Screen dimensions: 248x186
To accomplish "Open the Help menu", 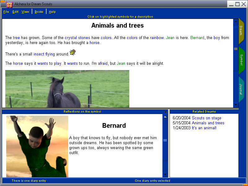I will click(52, 12).
